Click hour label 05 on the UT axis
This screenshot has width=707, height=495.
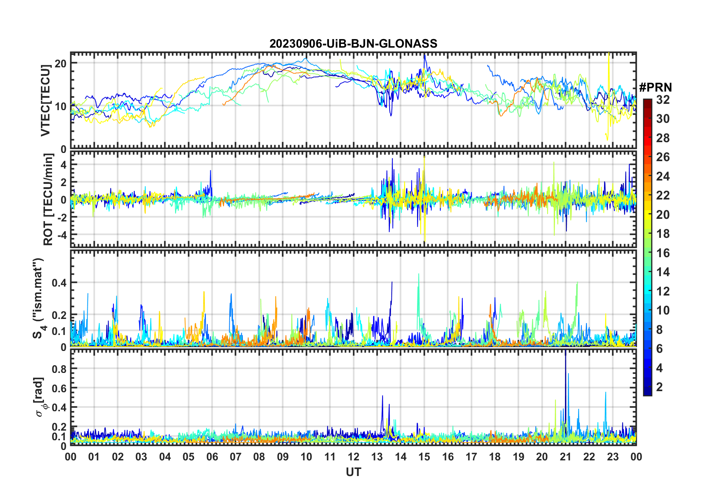pos(188,457)
